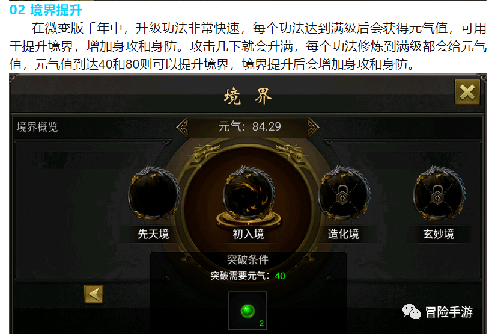Viewport: 489px width, 334px height.
Task: Click the WeChat logo icon
Action: (412, 312)
